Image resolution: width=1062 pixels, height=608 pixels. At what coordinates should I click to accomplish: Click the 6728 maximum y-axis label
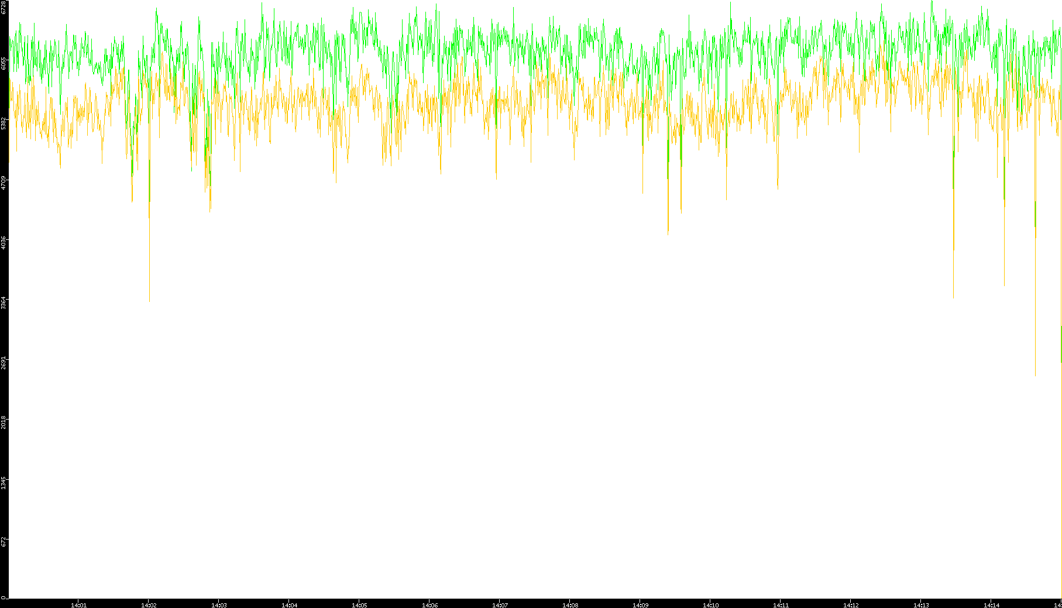click(4, 7)
